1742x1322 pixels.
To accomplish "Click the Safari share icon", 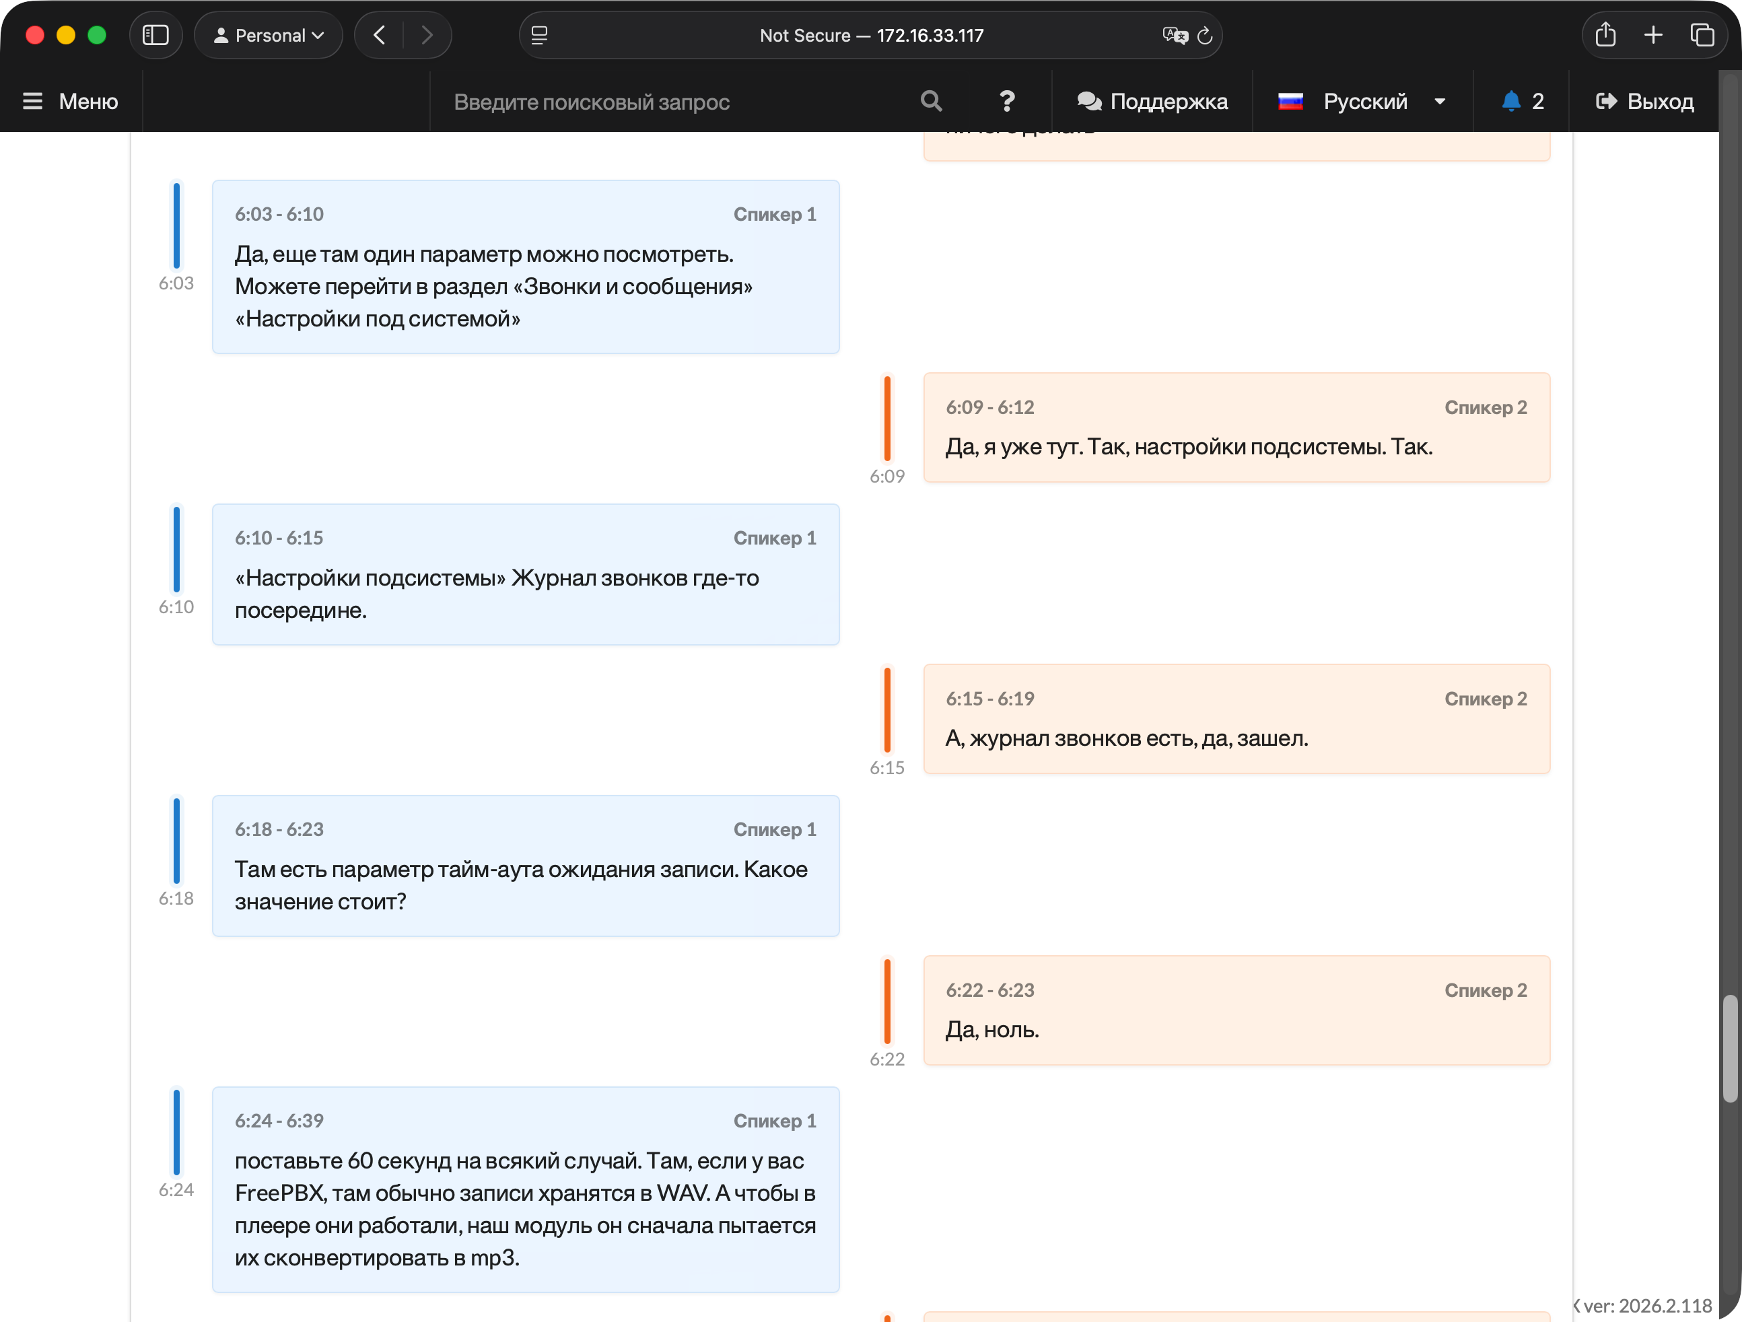I will click(1605, 34).
